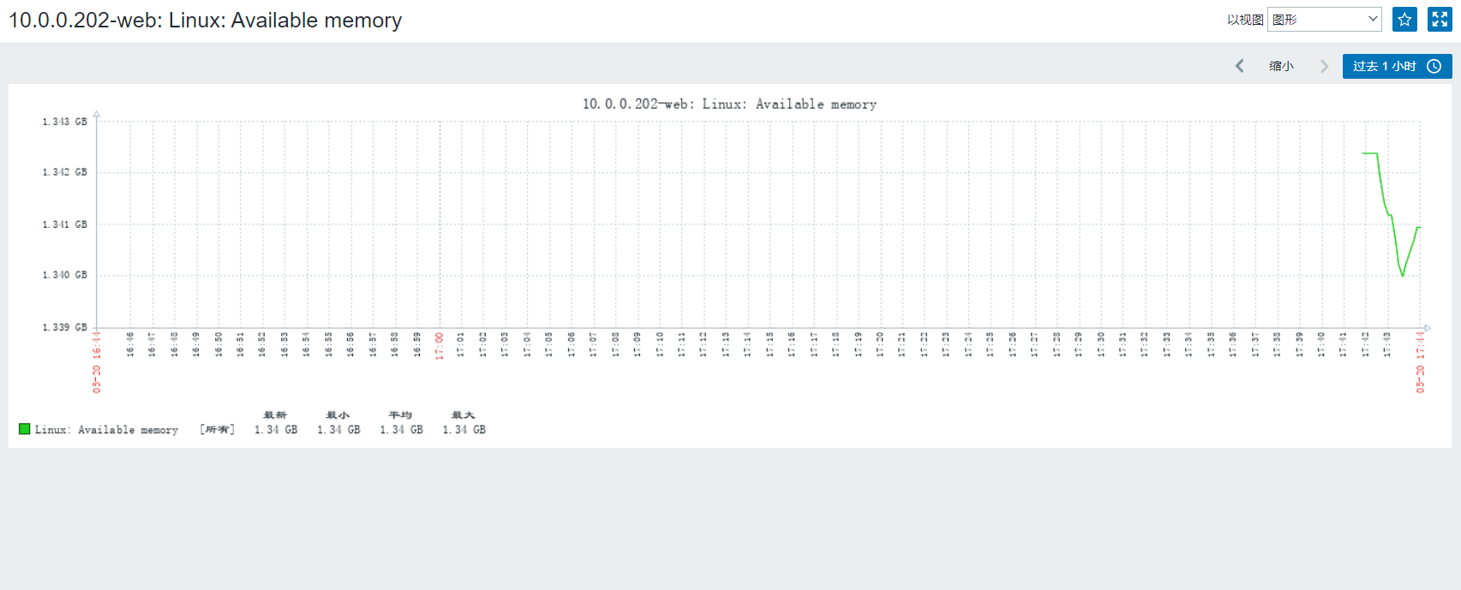1461x590 pixels.
Task: Click the 1.341 GB y-axis label
Action: coord(65,224)
